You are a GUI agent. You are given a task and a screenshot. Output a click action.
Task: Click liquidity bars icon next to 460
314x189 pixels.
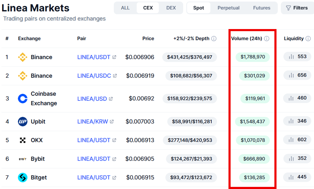coord(291,98)
